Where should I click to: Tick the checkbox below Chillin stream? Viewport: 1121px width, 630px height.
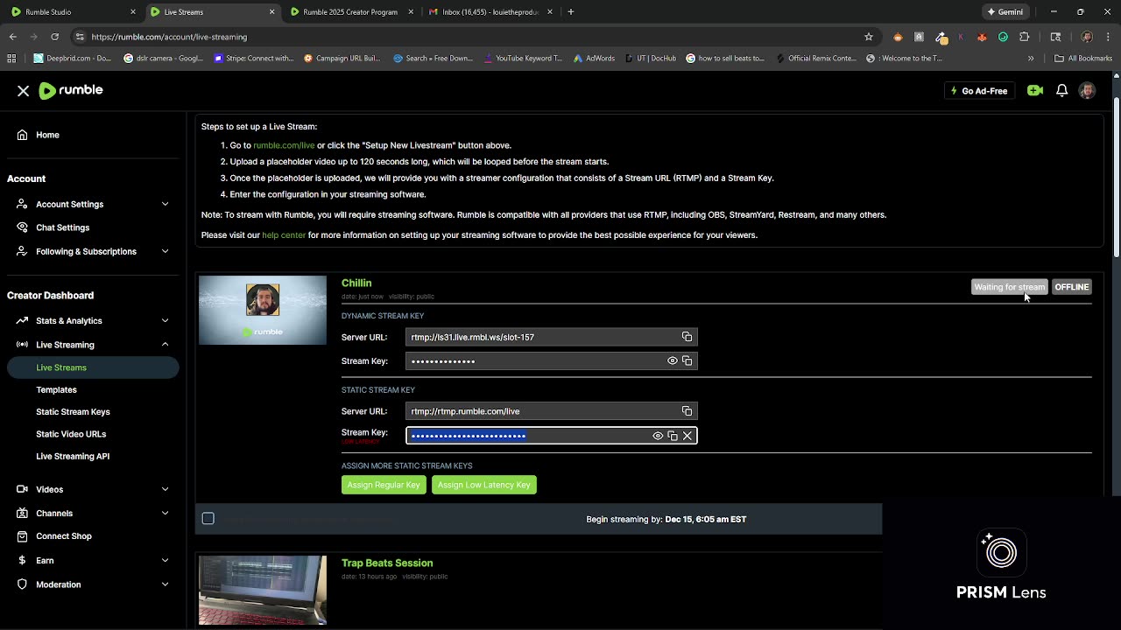(x=208, y=519)
